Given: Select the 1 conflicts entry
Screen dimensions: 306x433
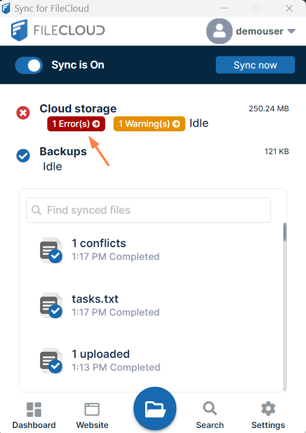Looking at the screenshot, I should tap(151, 250).
